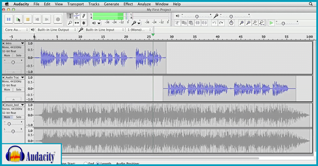
Task: Click the Redo arrow icon
Action: click(x=221, y=23)
